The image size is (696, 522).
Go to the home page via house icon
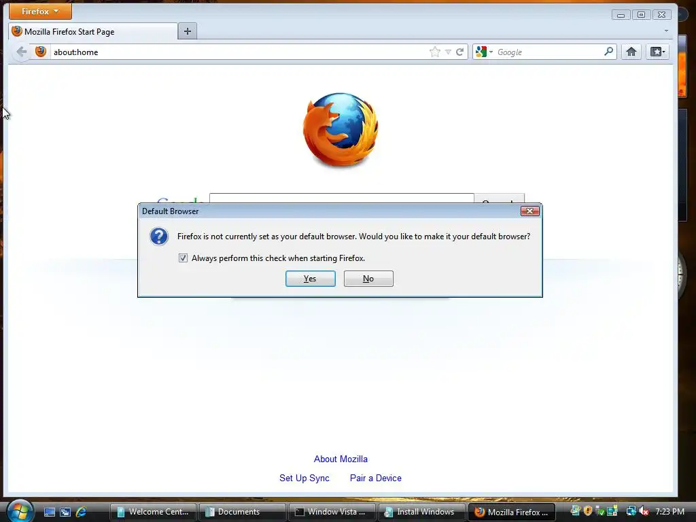pos(631,52)
